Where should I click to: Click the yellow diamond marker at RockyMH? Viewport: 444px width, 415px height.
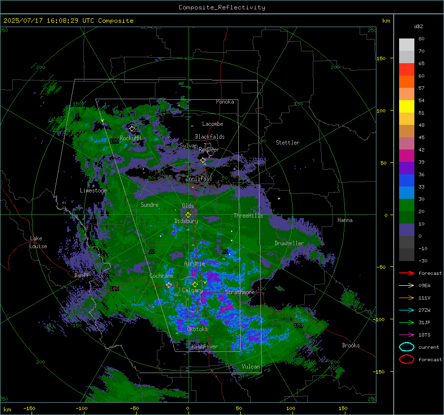tap(132, 129)
